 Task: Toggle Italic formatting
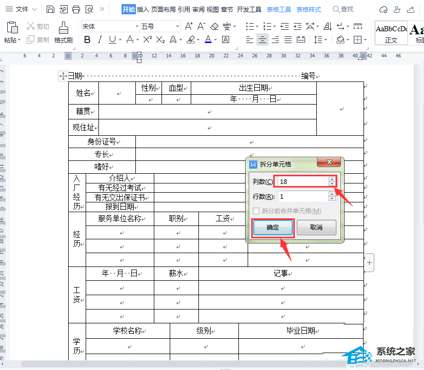click(x=100, y=40)
